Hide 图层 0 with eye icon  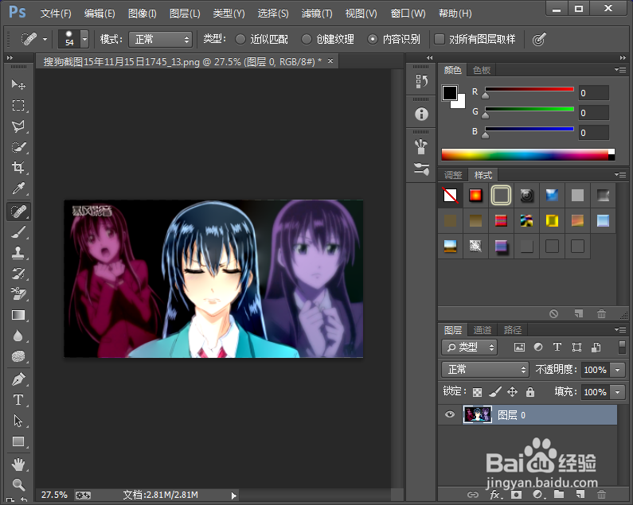pos(449,414)
